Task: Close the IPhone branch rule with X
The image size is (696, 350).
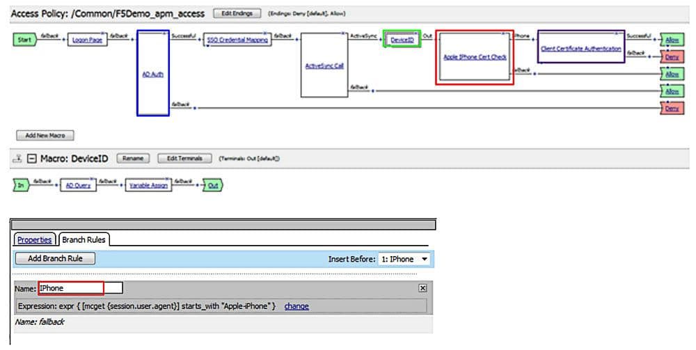Action: click(x=422, y=288)
